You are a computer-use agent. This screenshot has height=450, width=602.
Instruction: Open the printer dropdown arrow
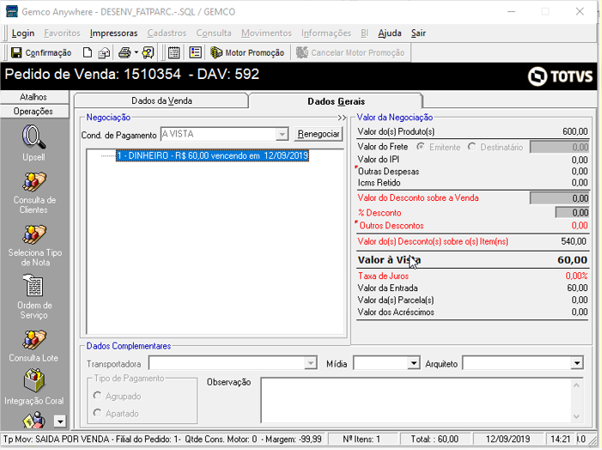[x=136, y=52]
